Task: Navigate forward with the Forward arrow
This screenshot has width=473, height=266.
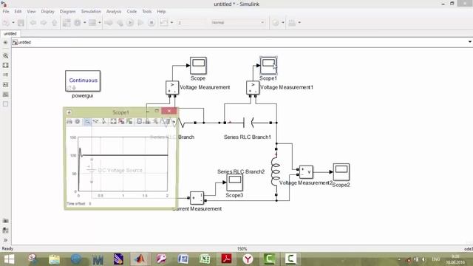Action: pyautogui.click(x=44, y=23)
